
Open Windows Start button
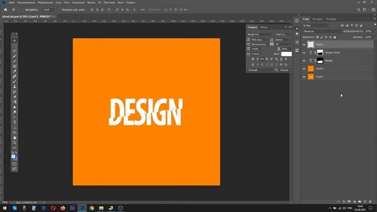5,208
